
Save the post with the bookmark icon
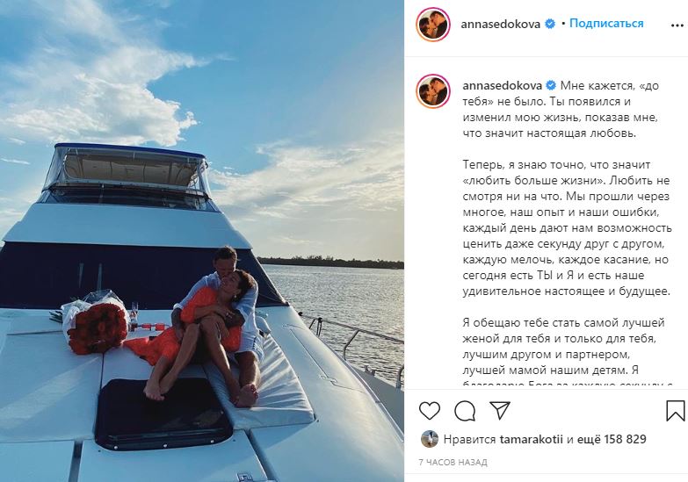pyautogui.click(x=676, y=411)
